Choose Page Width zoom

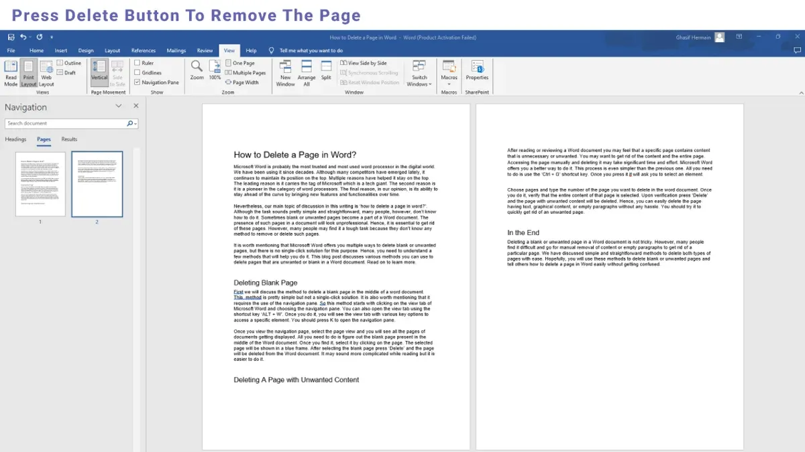241,82
